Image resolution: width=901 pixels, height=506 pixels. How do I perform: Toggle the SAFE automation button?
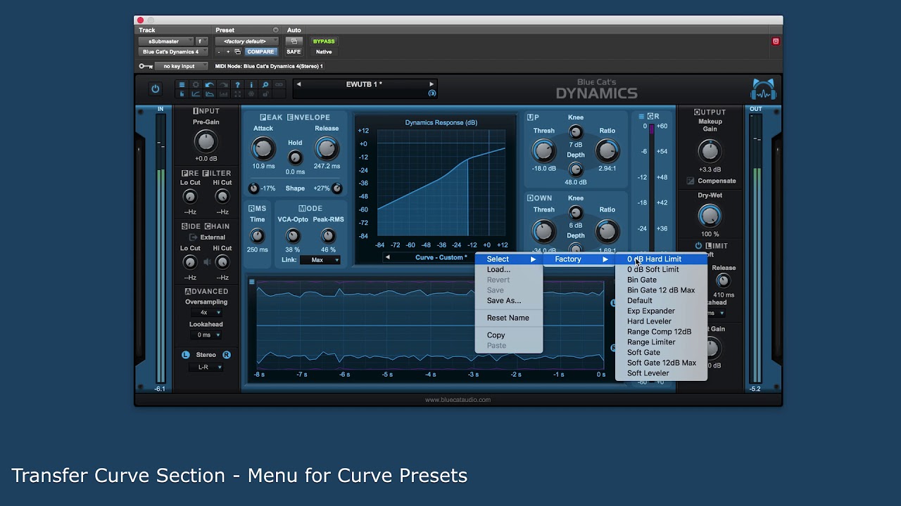(294, 52)
